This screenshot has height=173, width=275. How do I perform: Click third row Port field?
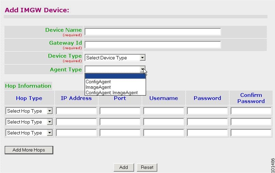pyautogui.click(x=120, y=133)
